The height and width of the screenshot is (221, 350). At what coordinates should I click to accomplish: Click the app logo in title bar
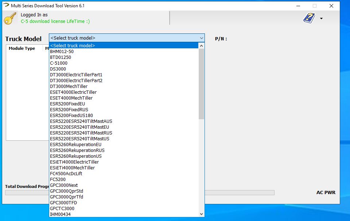click(x=6, y=5)
